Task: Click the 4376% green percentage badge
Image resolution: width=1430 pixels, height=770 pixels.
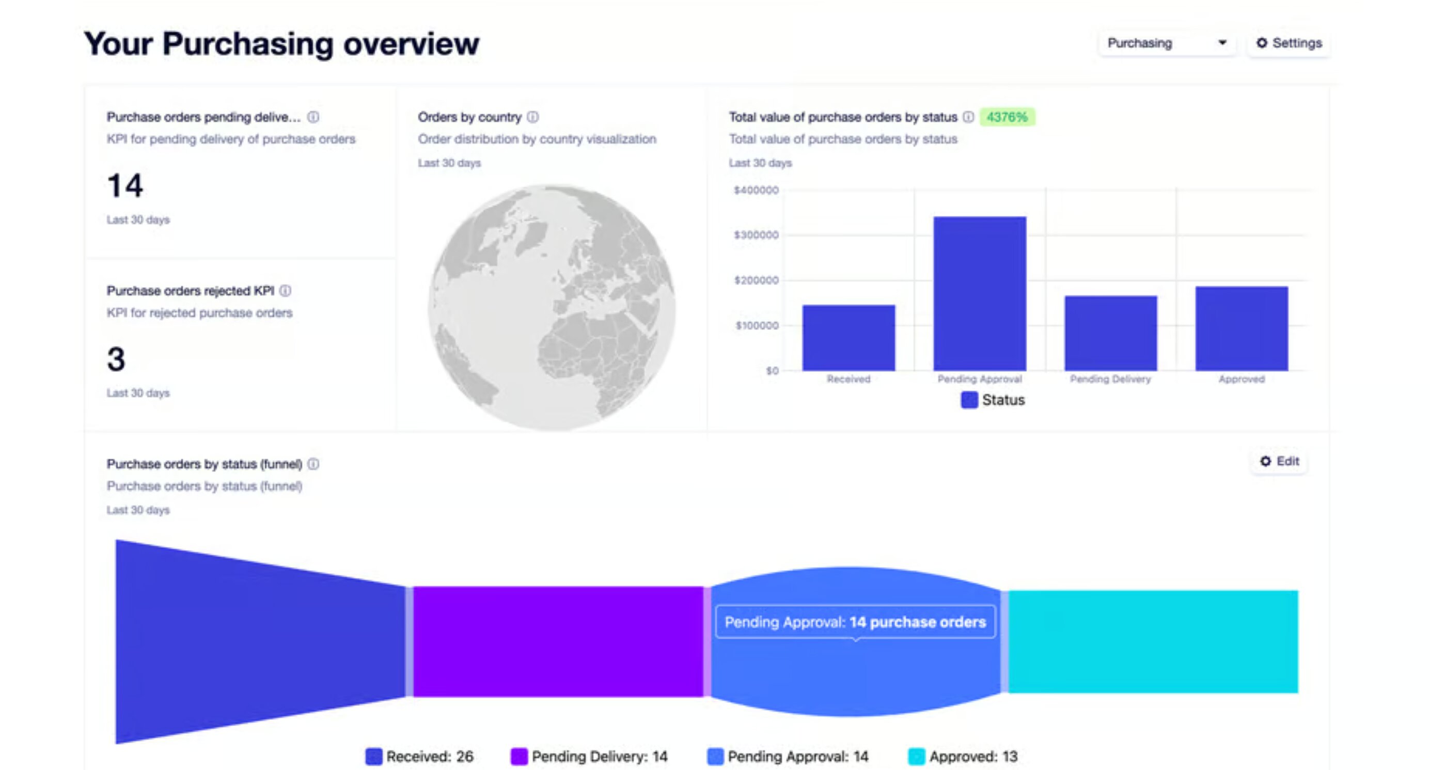Action: pos(1007,117)
